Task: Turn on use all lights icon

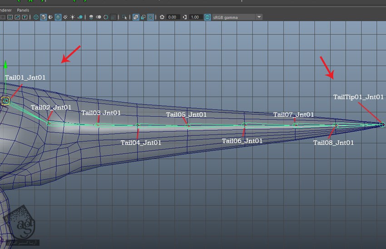Action: pyautogui.click(x=73, y=17)
